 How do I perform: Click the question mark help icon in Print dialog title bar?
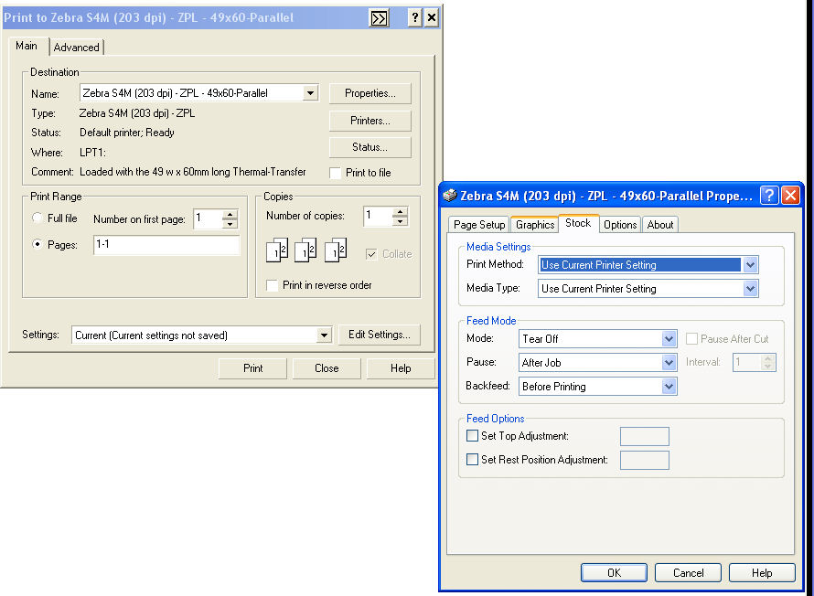click(415, 18)
